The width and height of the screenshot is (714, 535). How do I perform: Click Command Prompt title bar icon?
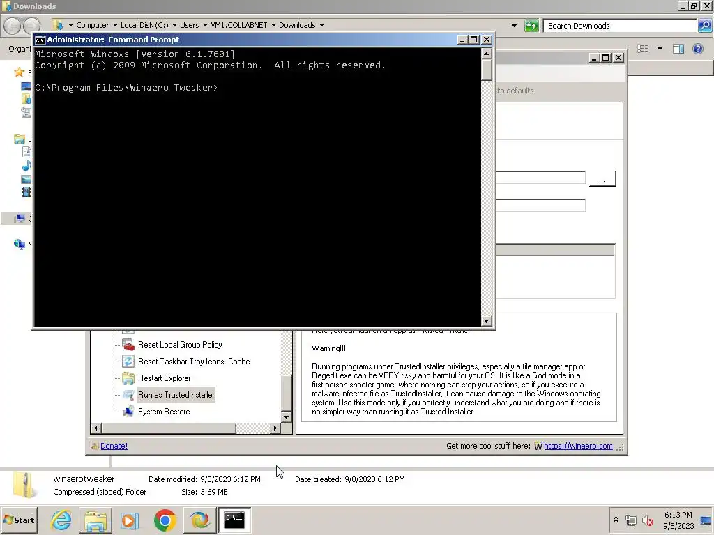(40, 40)
